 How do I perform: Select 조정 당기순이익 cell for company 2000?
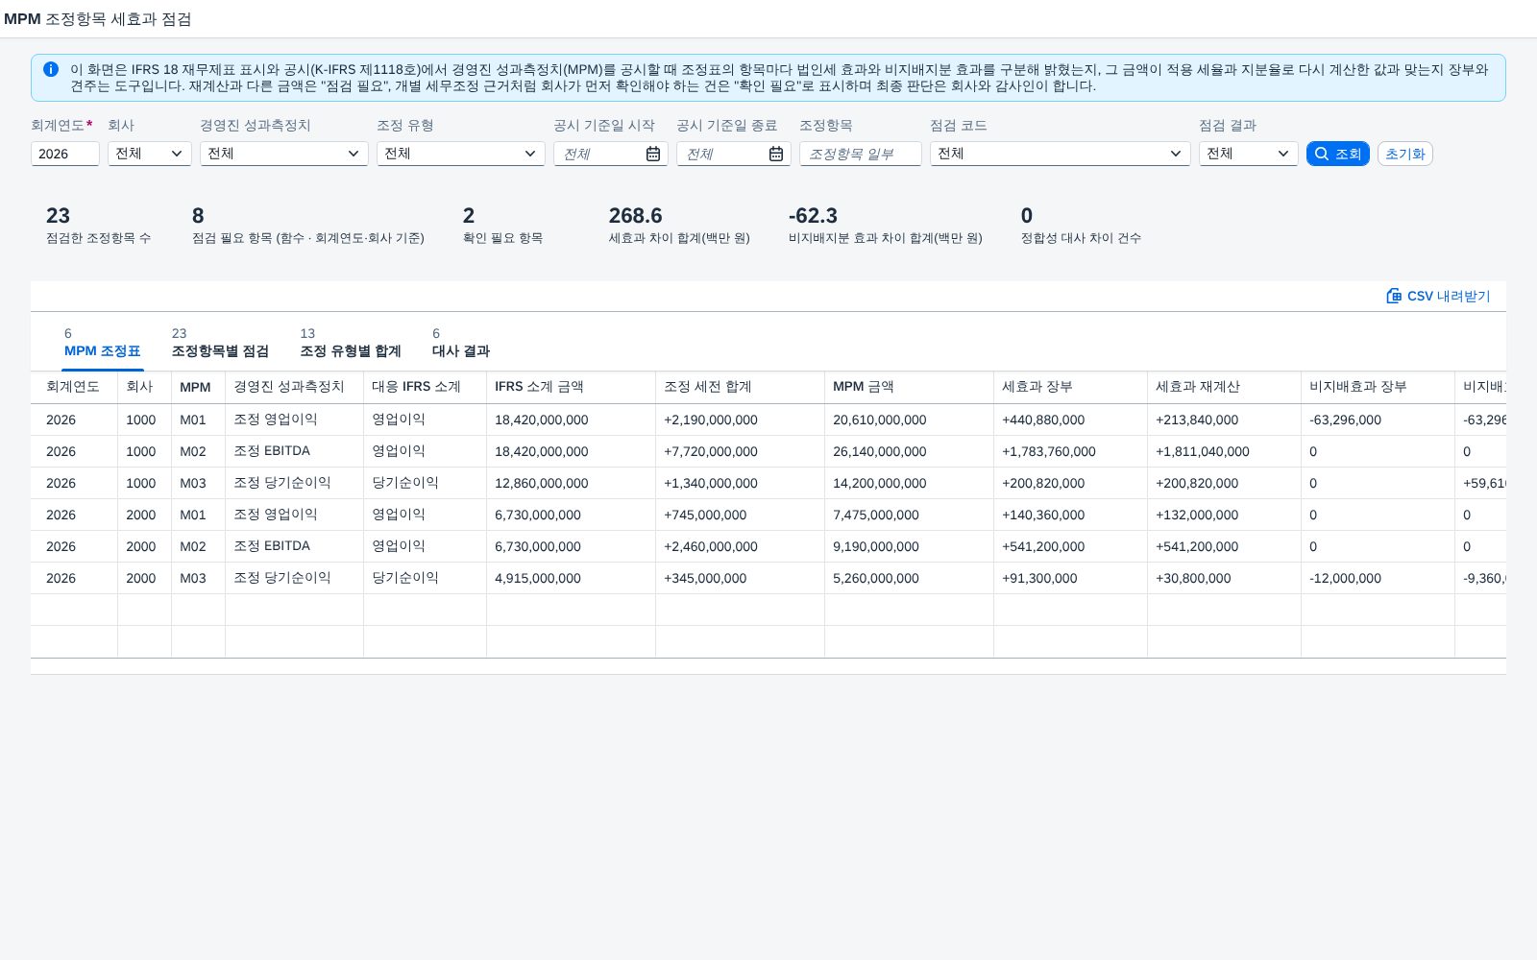[294, 578]
